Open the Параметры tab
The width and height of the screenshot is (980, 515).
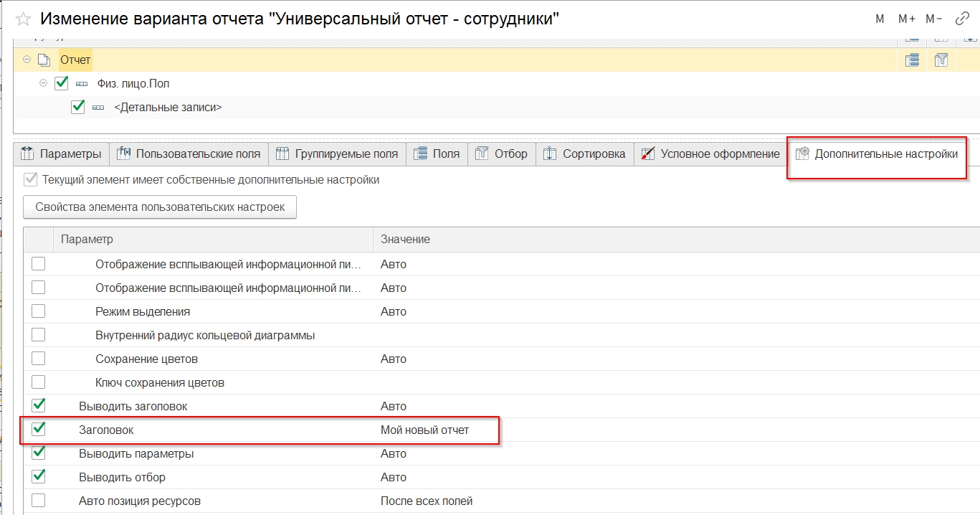[61, 153]
